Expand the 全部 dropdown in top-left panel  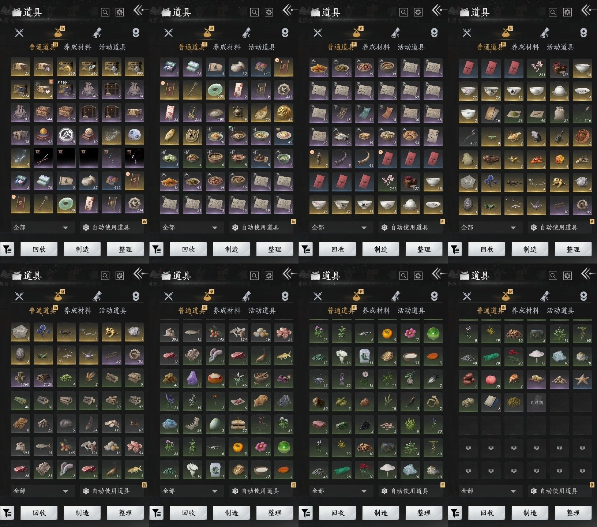pos(42,227)
